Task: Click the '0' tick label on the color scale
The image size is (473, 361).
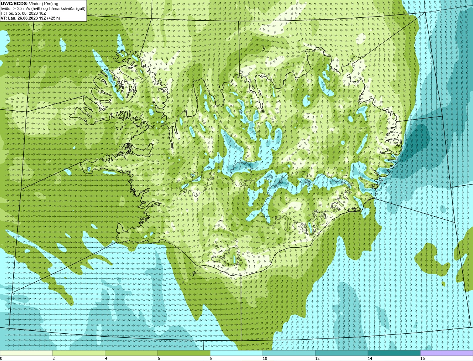Action: pos(1,358)
